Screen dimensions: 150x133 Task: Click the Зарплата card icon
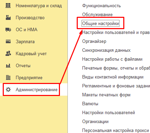[8, 41]
